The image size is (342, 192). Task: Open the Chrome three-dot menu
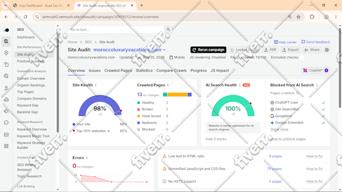click(x=336, y=17)
